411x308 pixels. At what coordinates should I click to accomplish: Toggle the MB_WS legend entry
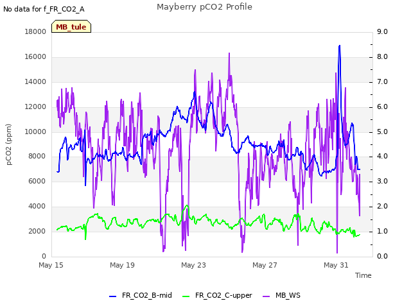(281, 295)
